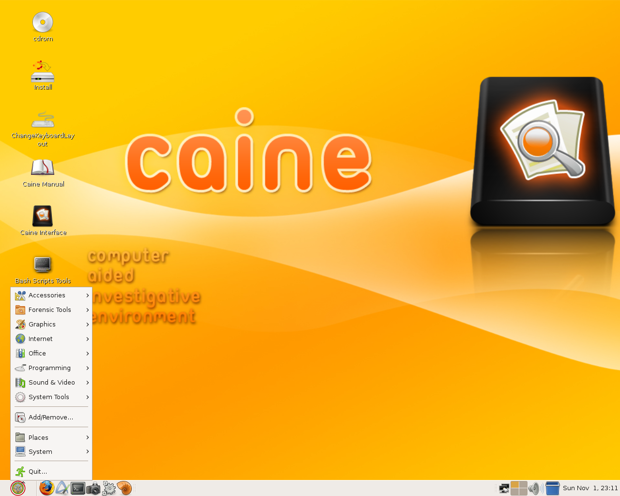Expand the Internet submenu

52,339
